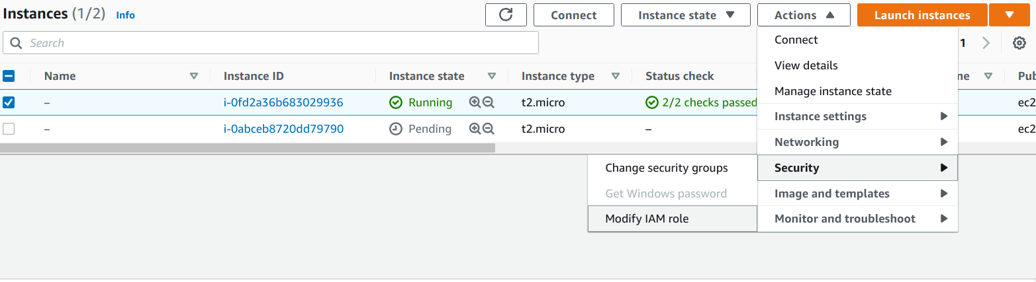This screenshot has height=282, width=1036.
Task: Zoom out icon on Running instance row
Action: click(x=489, y=102)
